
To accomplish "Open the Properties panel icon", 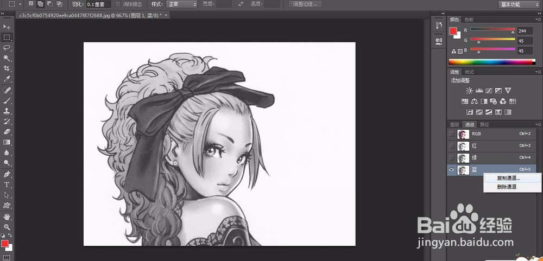I will 439,41.
